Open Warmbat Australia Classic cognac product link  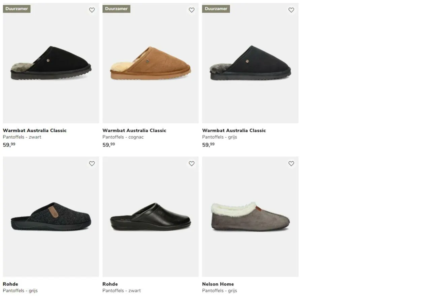(x=134, y=130)
